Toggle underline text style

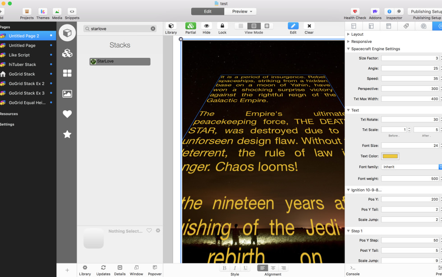point(245,268)
